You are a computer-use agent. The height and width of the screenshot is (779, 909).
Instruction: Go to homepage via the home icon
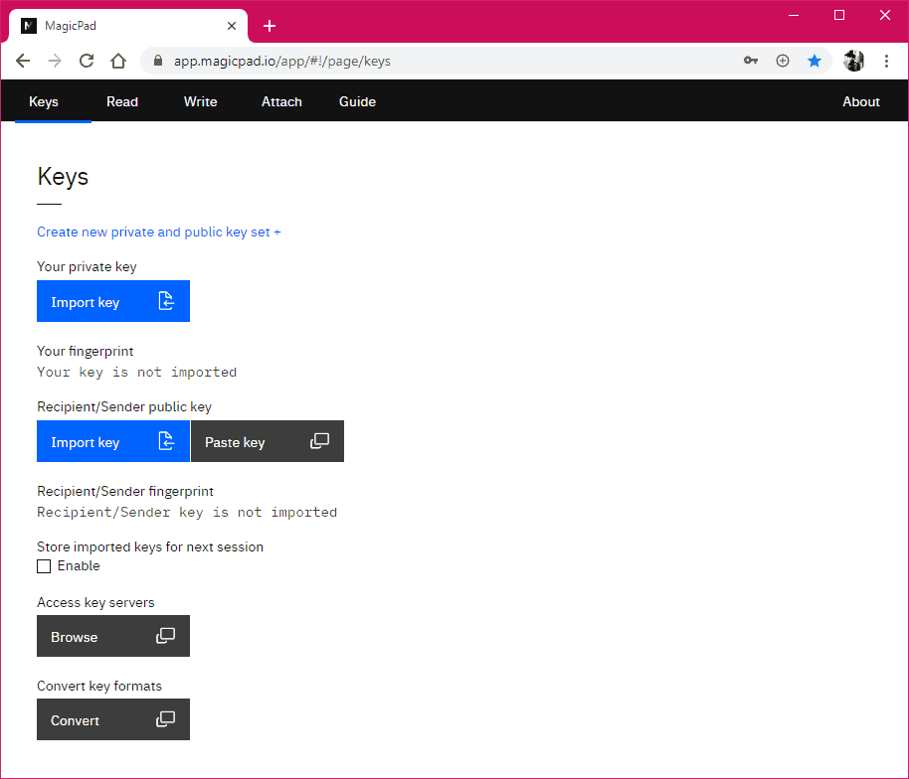[x=118, y=61]
